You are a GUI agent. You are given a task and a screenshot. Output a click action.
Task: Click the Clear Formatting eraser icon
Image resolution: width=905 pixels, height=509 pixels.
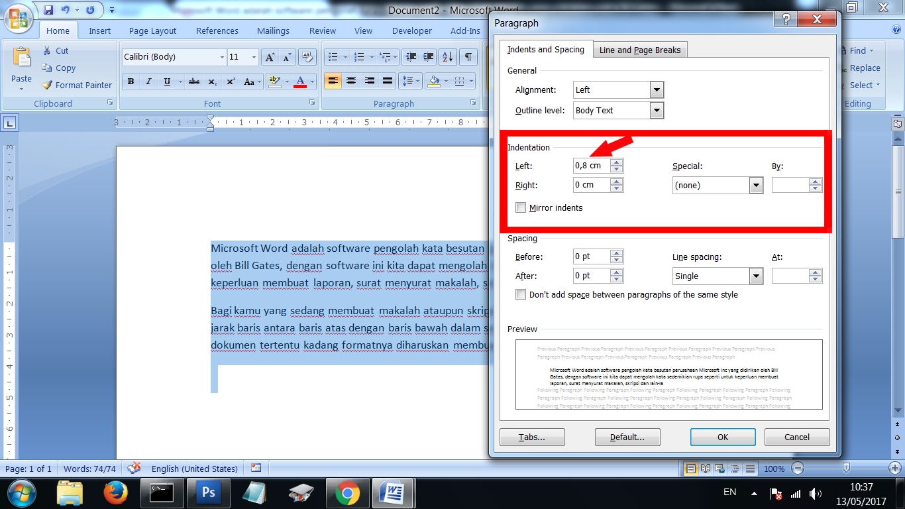[307, 57]
